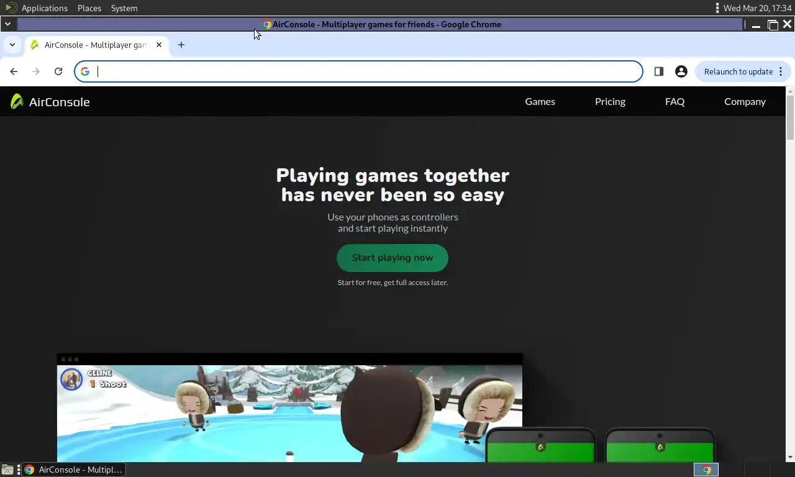Click the top panel three-dot handle icon

717,8
